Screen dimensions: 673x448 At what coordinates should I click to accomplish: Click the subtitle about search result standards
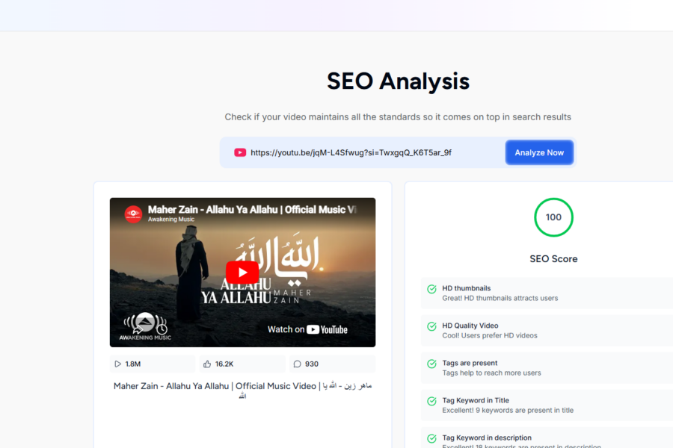(x=398, y=117)
